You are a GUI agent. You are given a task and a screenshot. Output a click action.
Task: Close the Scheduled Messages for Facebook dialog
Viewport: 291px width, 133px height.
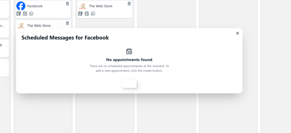pos(237,33)
